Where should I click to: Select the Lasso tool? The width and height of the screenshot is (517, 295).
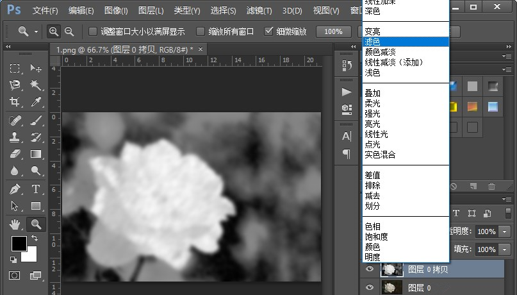pyautogui.click(x=15, y=85)
